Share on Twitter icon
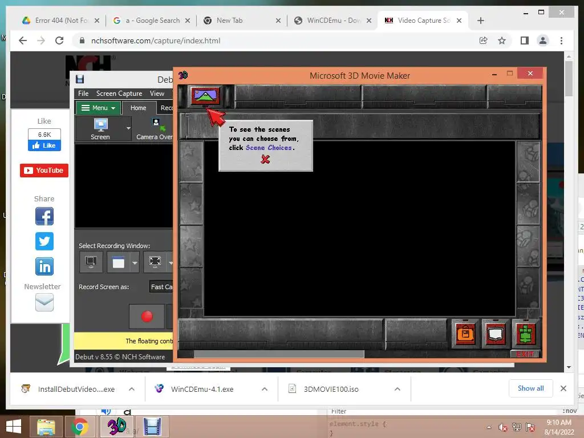Viewport: 584px width, 438px height. 44,241
